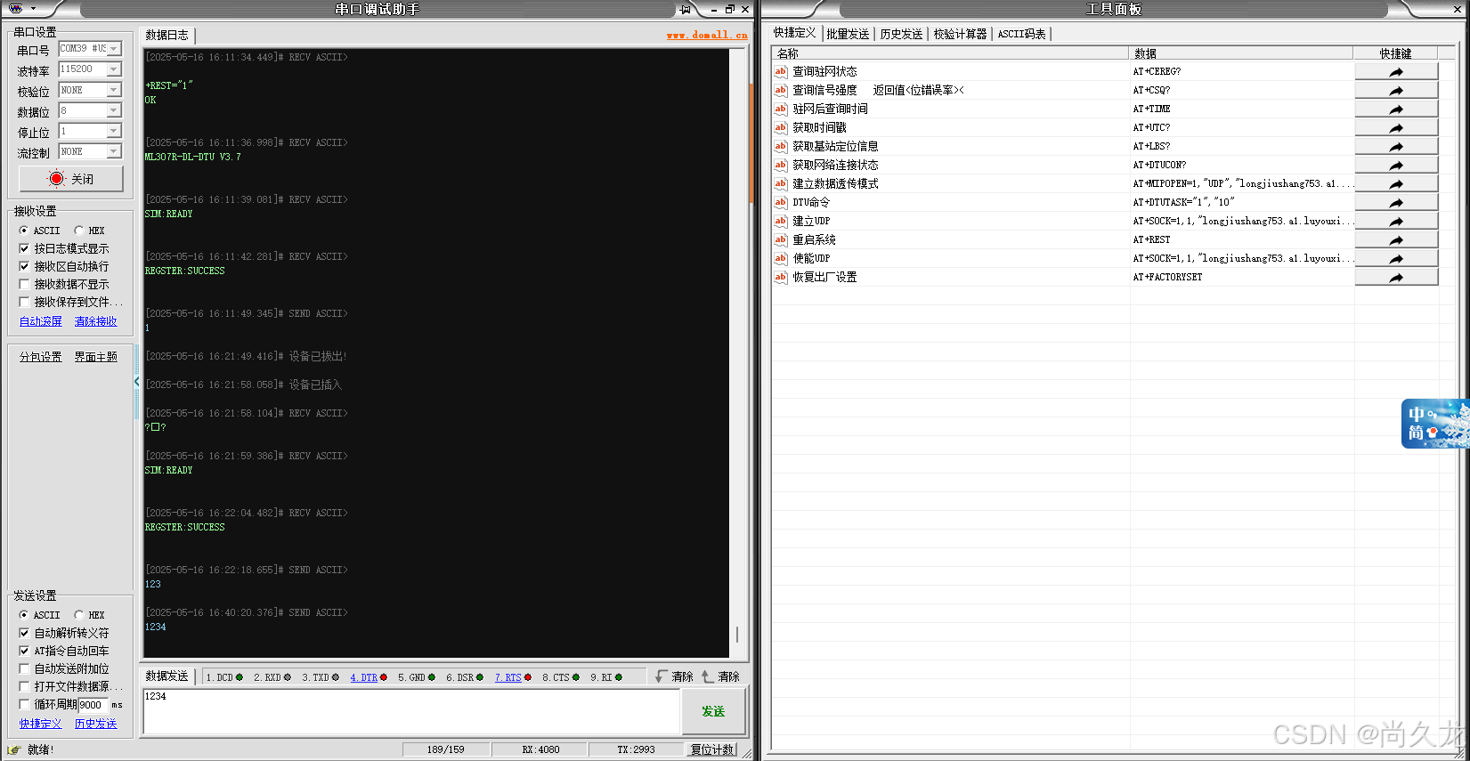
Task: Enable 自动发送附加位 checkbox
Action: (24, 668)
